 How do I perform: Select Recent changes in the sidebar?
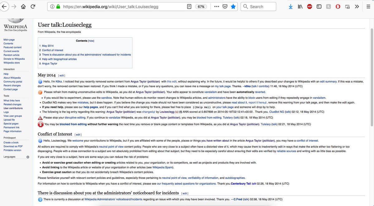click(12, 85)
